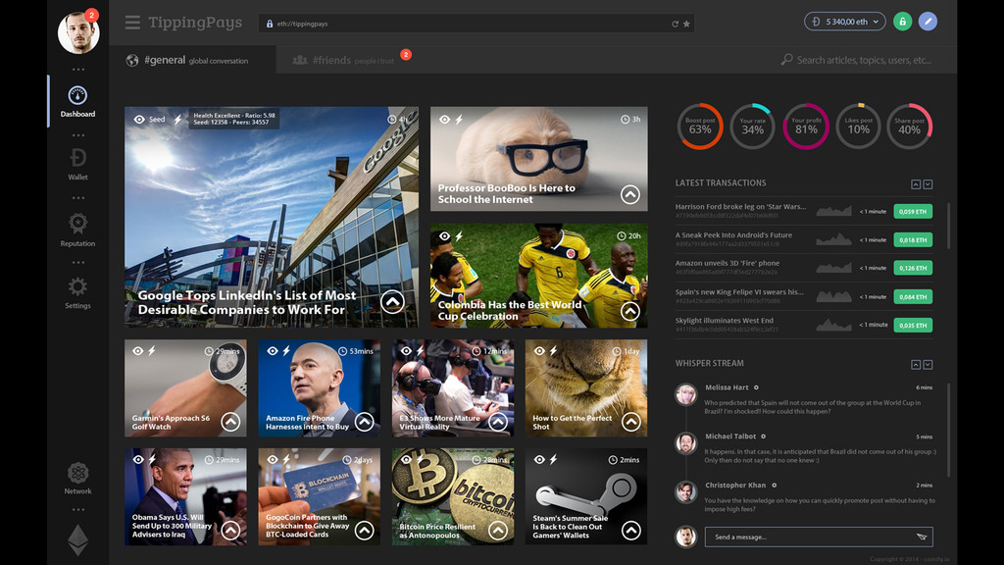Click the Boost post 63% gauge
This screenshot has width=1004, height=565.
[700, 127]
